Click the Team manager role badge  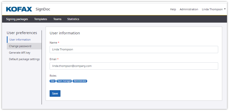(64, 81)
